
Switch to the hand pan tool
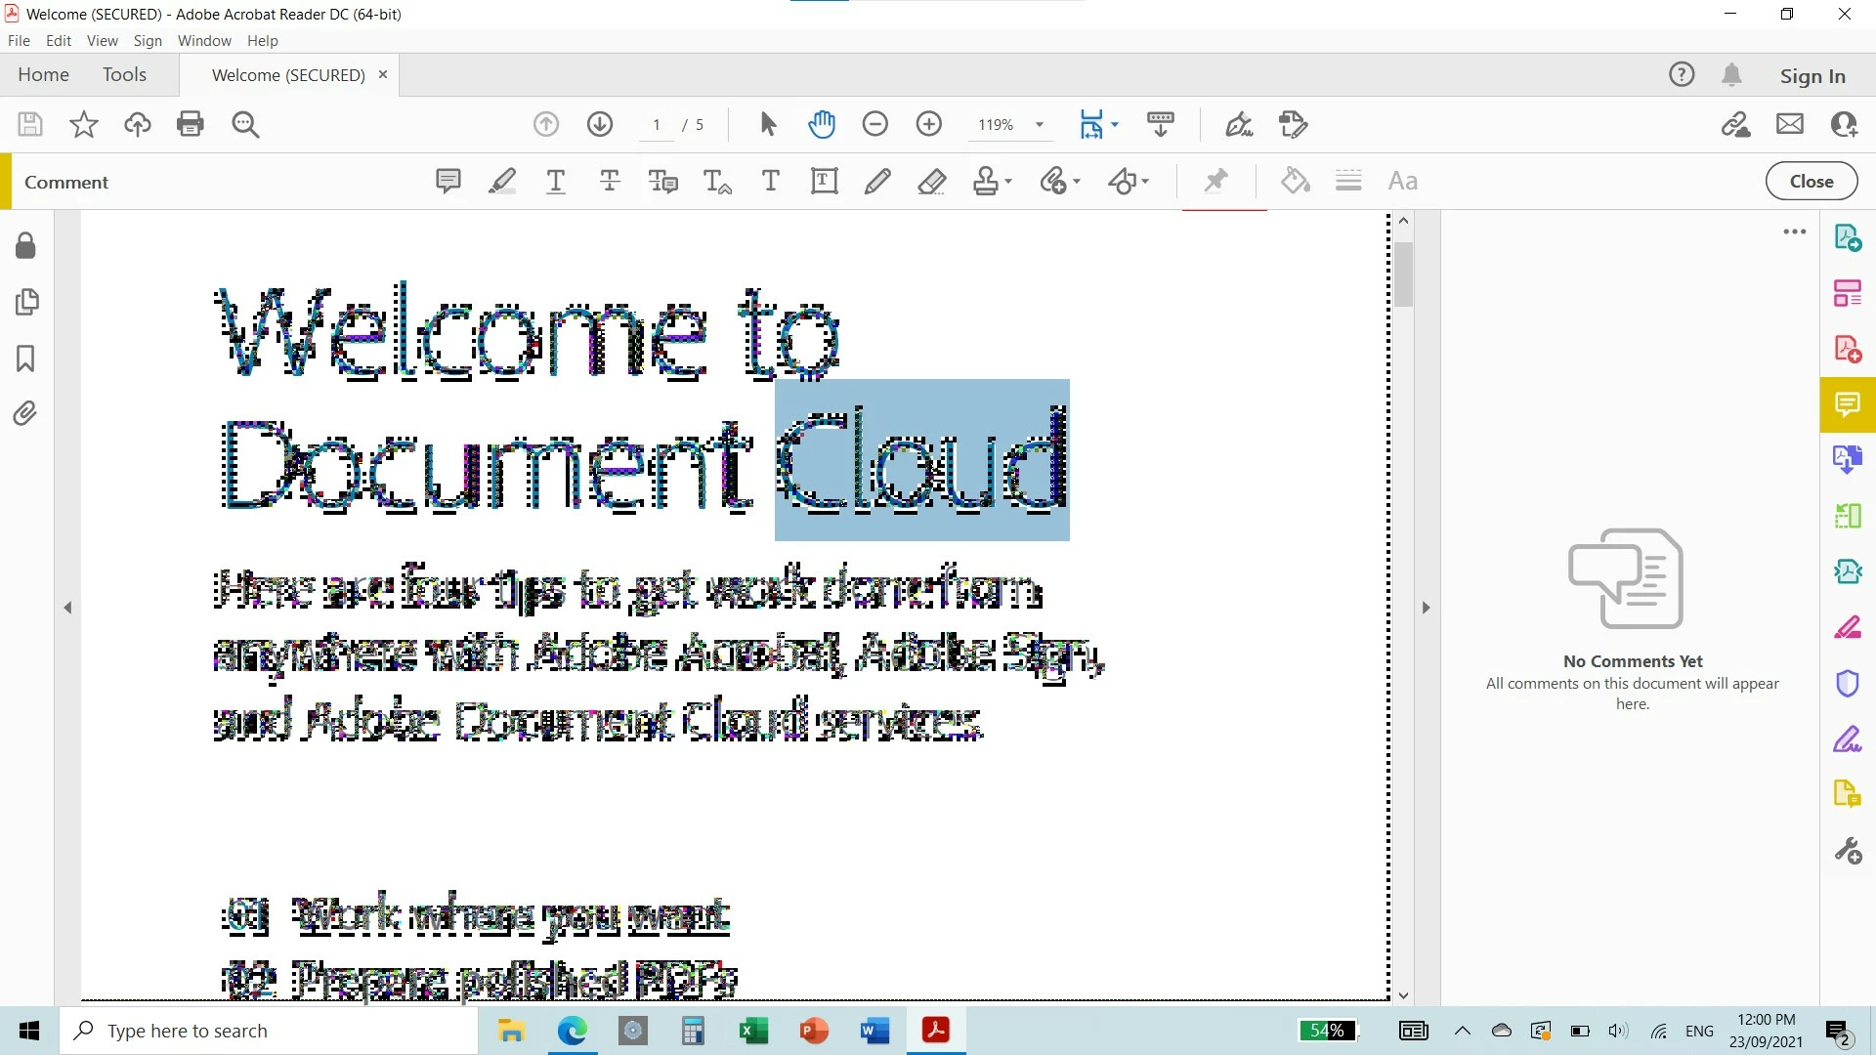tap(822, 124)
